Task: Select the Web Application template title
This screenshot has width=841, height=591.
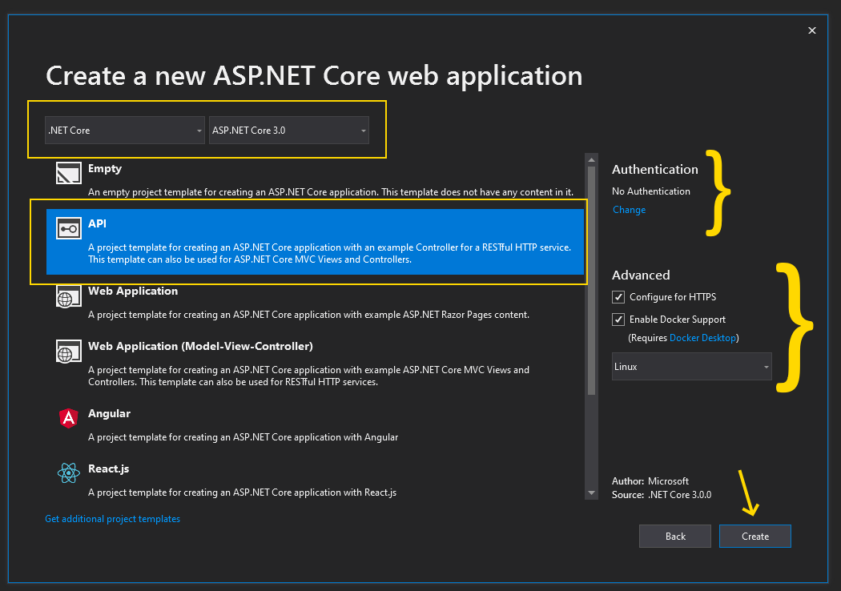Action: (x=133, y=291)
